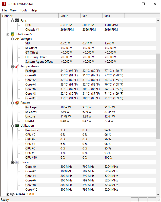
Task: Click the Intel Core i5 chip icon
Action: [x=12, y=34]
